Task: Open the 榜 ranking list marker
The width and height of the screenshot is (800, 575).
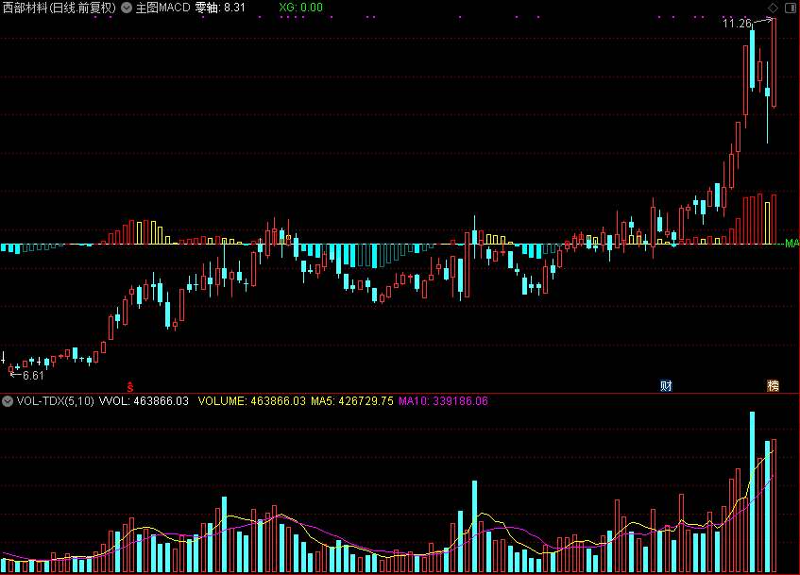Action: [774, 386]
